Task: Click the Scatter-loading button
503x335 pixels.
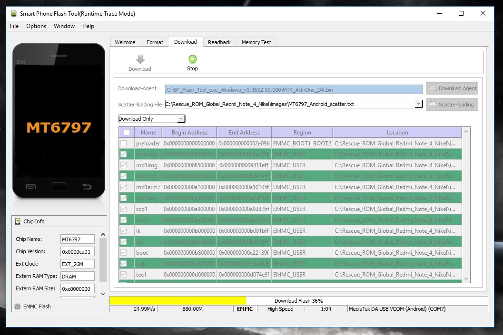Action: click(x=452, y=105)
